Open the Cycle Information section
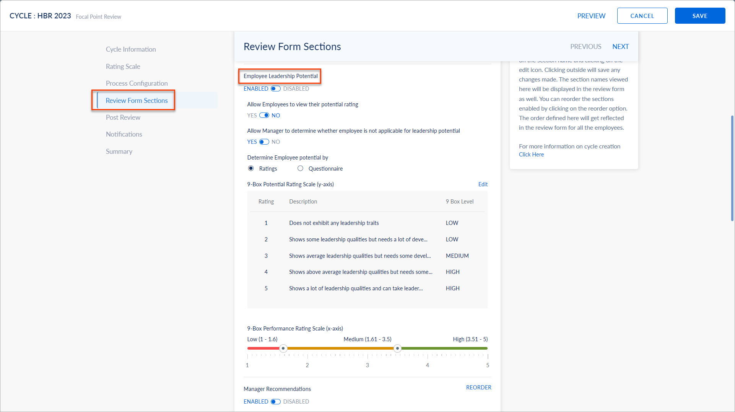The height and width of the screenshot is (412, 735). point(131,49)
